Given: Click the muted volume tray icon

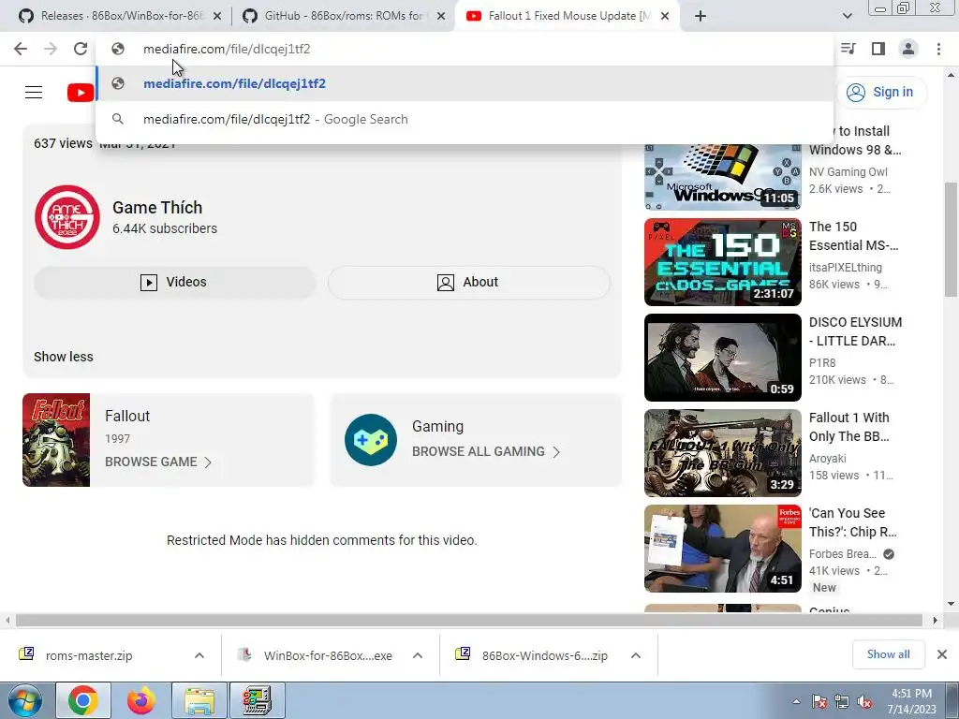Looking at the screenshot, I should (x=864, y=701).
